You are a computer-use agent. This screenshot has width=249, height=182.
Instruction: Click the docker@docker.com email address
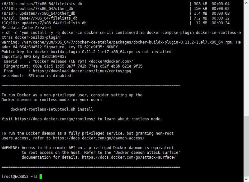[110, 62]
